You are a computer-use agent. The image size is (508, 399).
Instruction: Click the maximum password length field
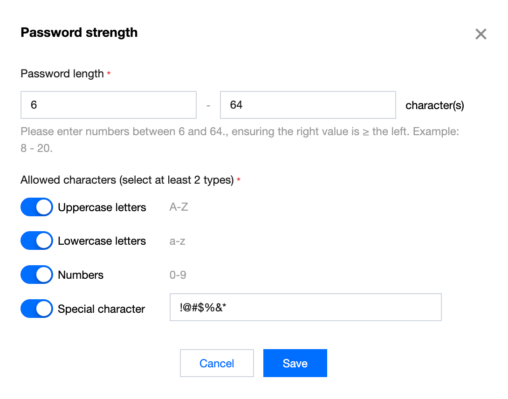pyautogui.click(x=308, y=105)
